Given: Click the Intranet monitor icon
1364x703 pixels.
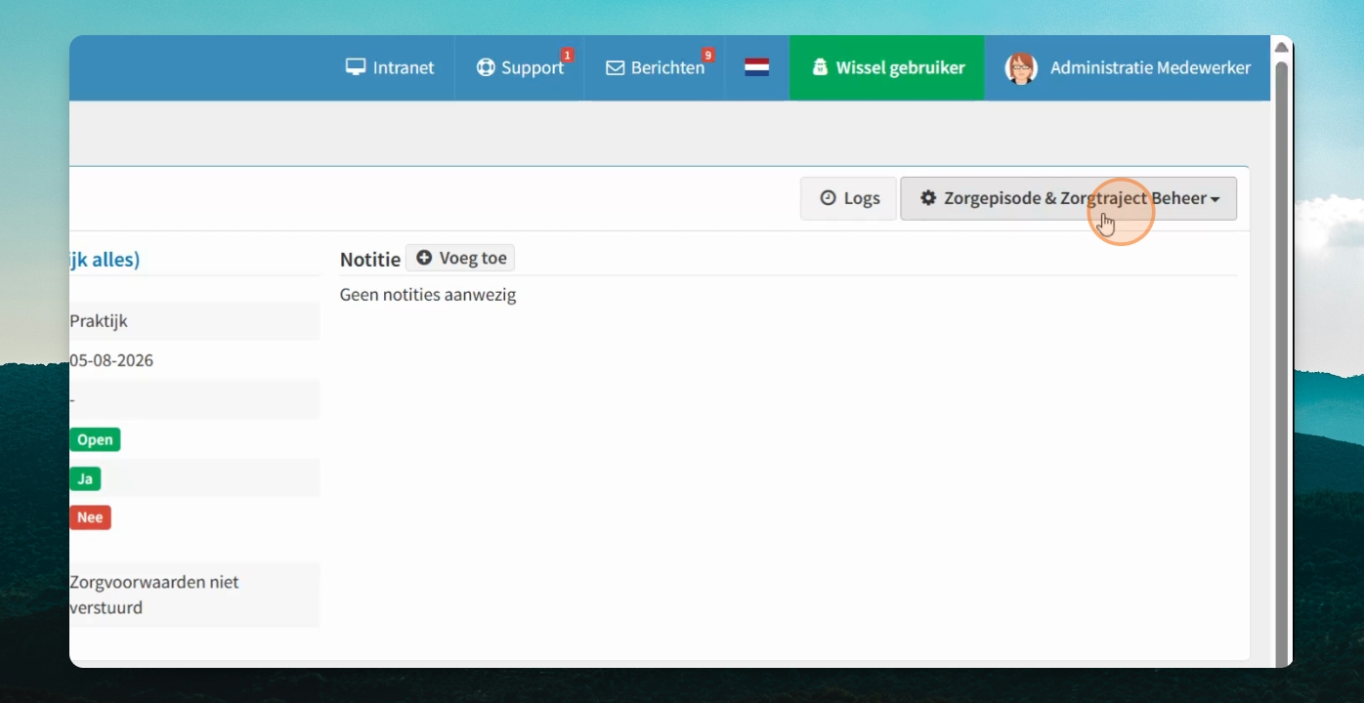Looking at the screenshot, I should click(356, 67).
